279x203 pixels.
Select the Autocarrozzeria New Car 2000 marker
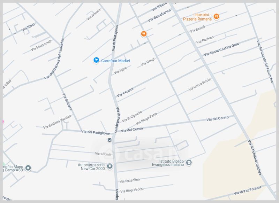[x=110, y=166]
